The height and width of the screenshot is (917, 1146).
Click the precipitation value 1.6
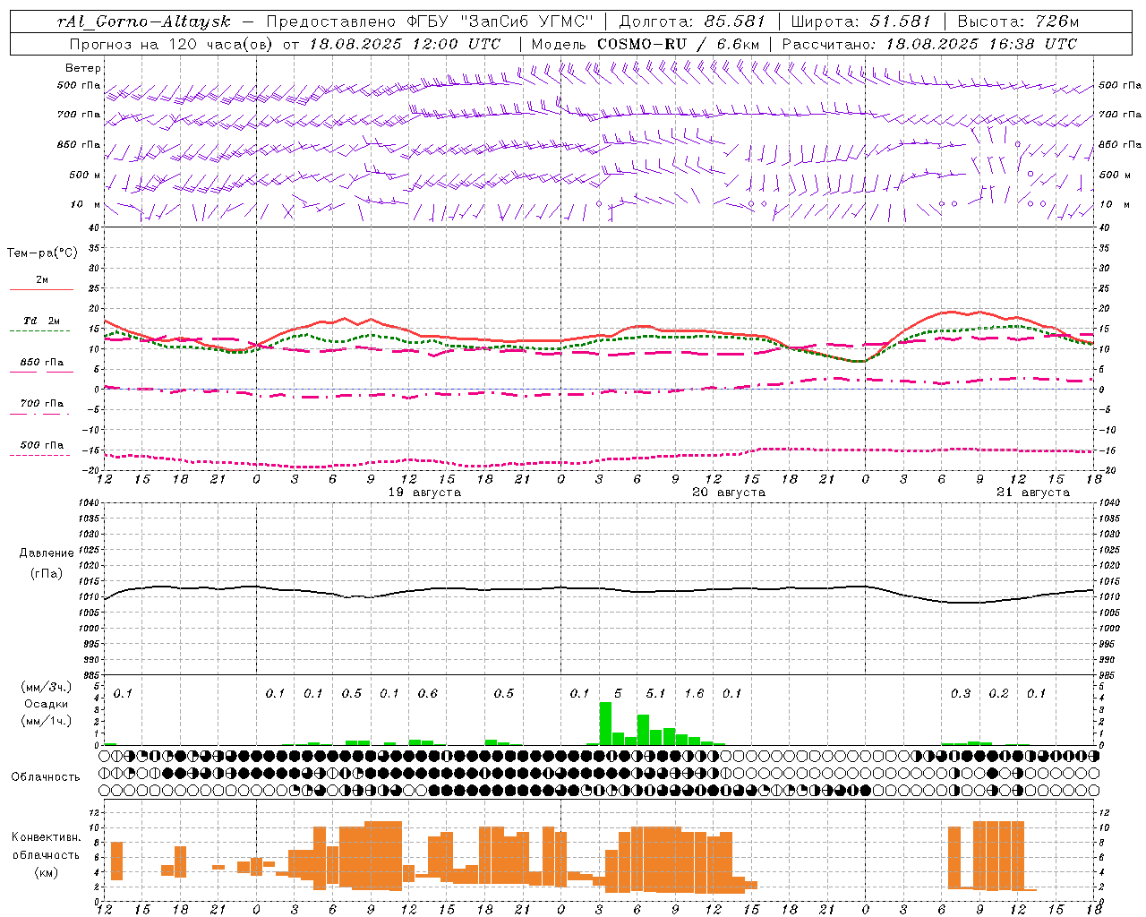tap(694, 693)
